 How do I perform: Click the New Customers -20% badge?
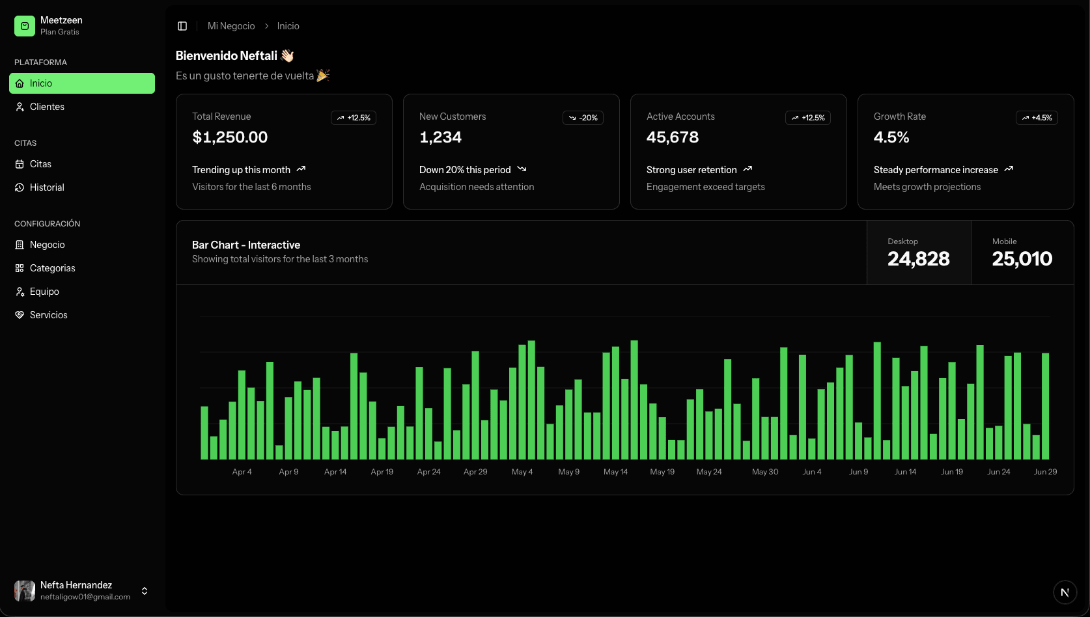tap(583, 118)
